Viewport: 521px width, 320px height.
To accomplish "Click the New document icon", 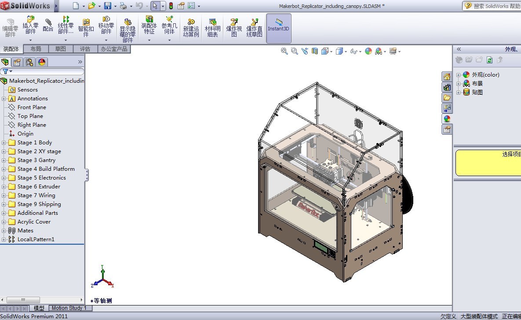I will (76, 6).
